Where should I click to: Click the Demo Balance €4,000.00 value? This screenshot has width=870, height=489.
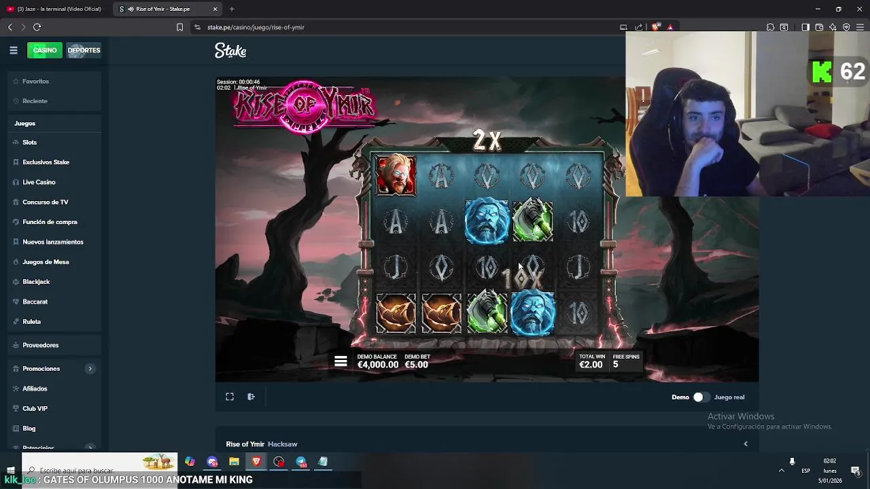(x=378, y=365)
